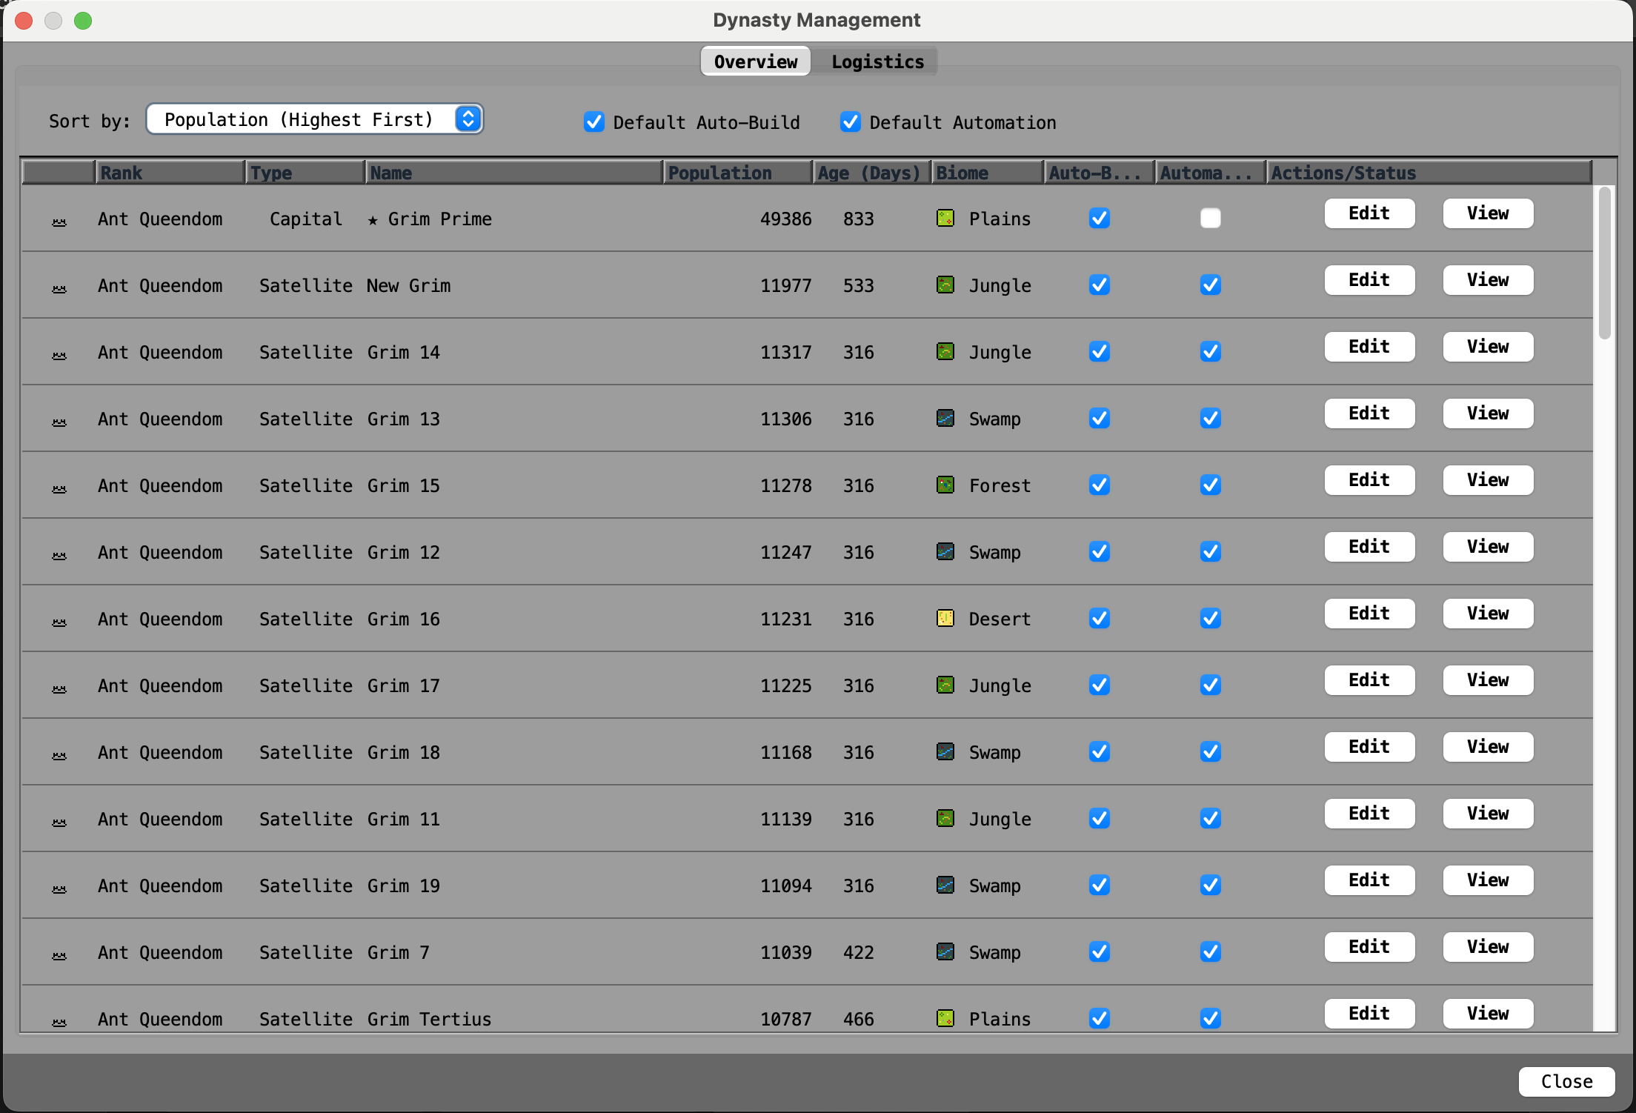Screen dimensions: 1636x1113
Task: Uncheck Default Auto-Build checkbox
Action: 593,122
